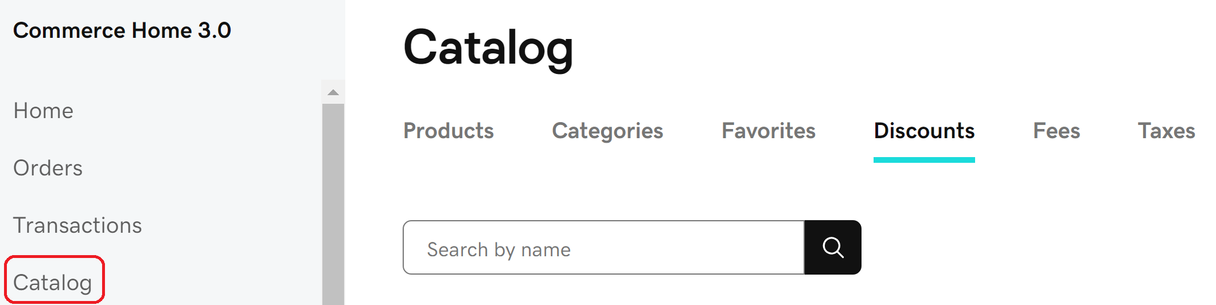Click the Commerce Home 3.0 title
This screenshot has height=305, width=1216.
122,30
